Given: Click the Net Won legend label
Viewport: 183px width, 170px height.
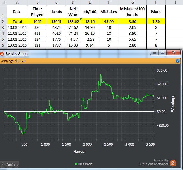Looking at the screenshot, I should tap(85, 164).
